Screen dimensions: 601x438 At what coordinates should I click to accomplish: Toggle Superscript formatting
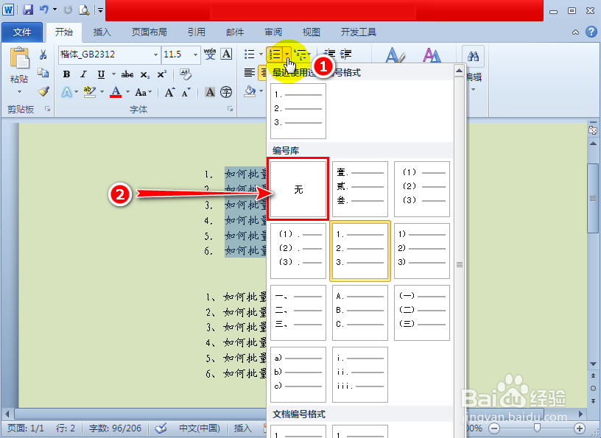[x=162, y=74]
